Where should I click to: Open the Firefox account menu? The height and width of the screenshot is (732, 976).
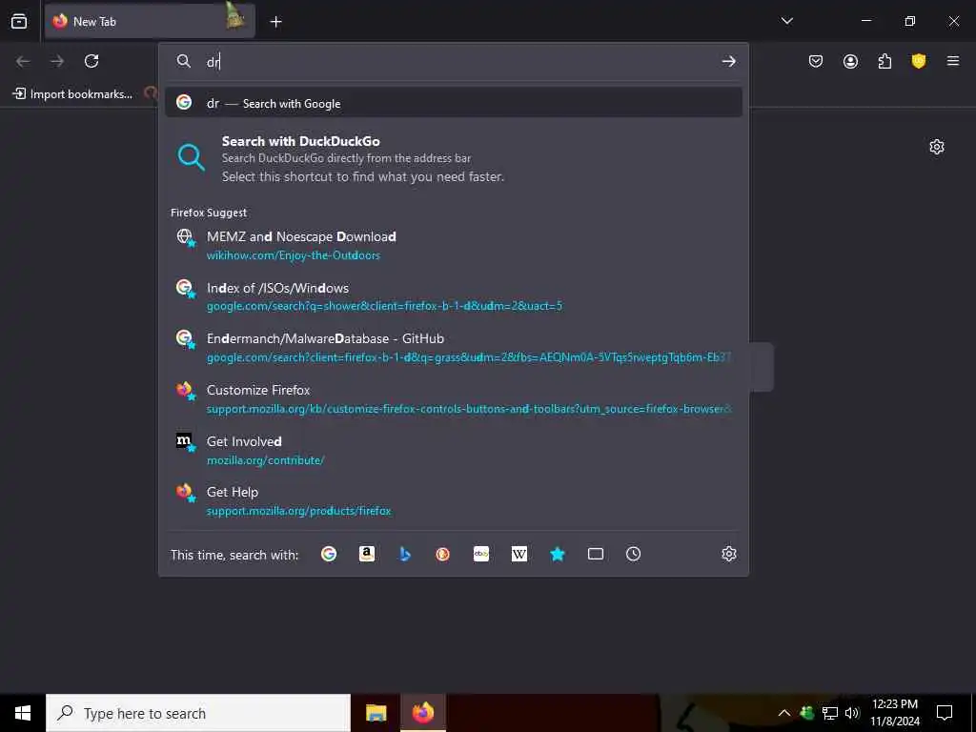point(850,61)
